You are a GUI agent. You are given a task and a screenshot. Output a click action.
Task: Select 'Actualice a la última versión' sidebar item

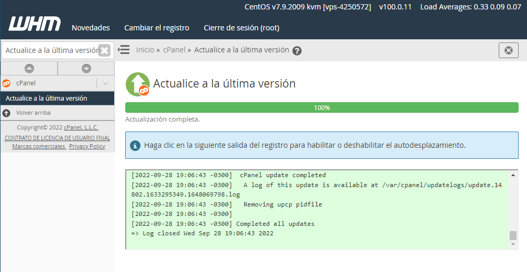(58, 98)
